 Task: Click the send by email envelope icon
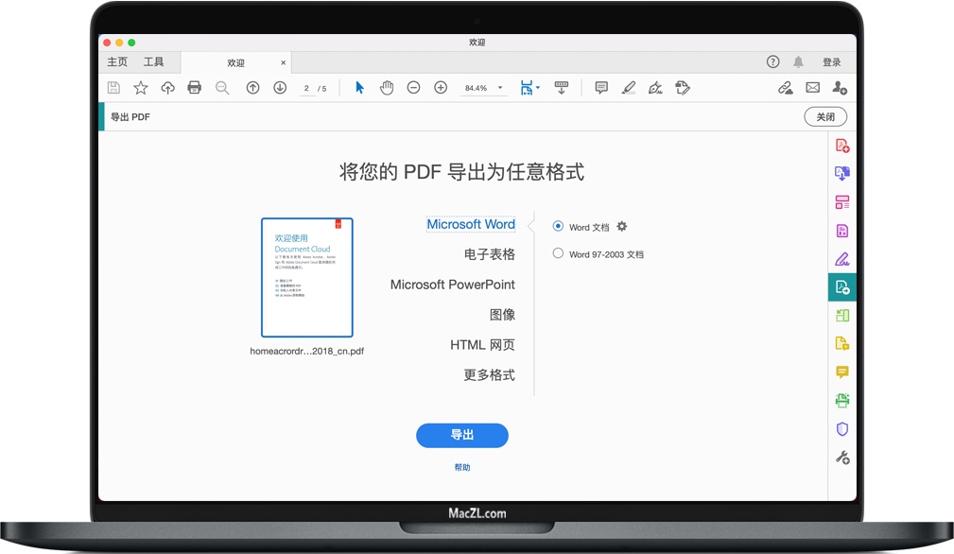pos(812,88)
